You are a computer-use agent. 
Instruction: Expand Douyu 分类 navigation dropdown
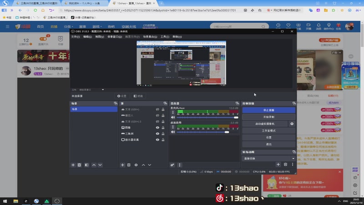coord(69,26)
